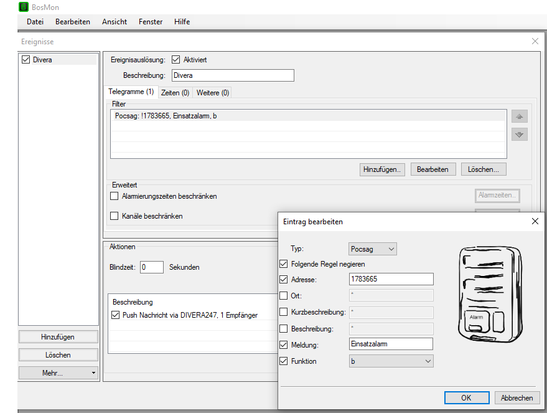Image resolution: width=547 pixels, height=413 pixels.
Task: Toggle Folgende Regel negieren checkbox
Action: pyautogui.click(x=284, y=264)
